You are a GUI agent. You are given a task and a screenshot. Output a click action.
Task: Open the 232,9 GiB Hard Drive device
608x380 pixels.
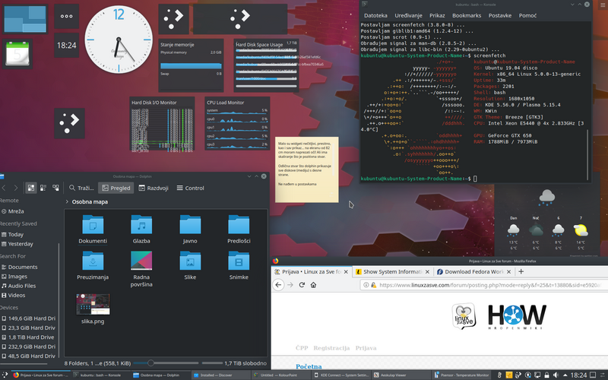click(29, 347)
